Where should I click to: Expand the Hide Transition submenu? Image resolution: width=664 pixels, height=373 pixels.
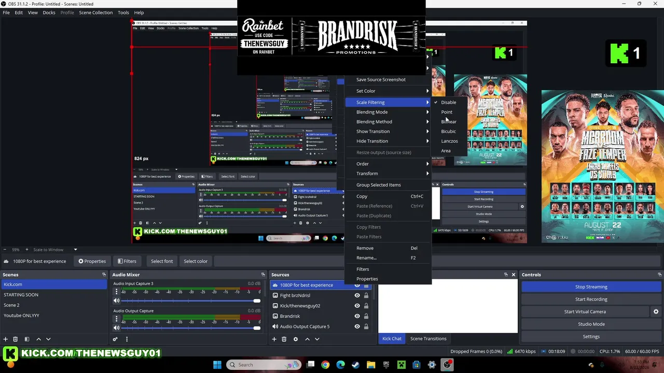pyautogui.click(x=388, y=141)
